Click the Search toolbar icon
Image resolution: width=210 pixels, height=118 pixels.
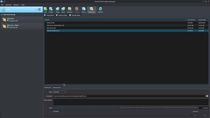(84, 9)
